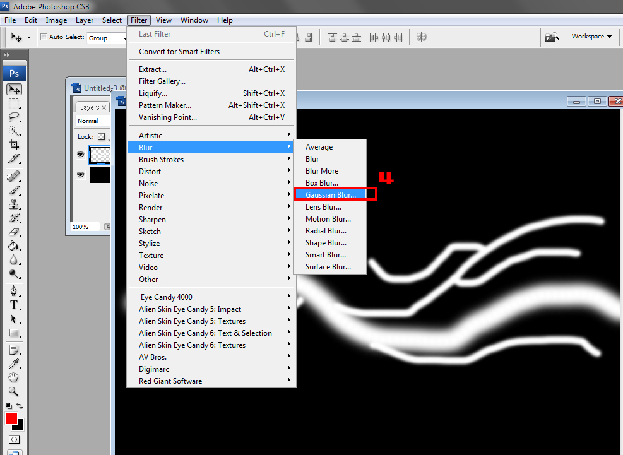Select the Notes tool
The height and width of the screenshot is (455, 623).
(x=14, y=350)
